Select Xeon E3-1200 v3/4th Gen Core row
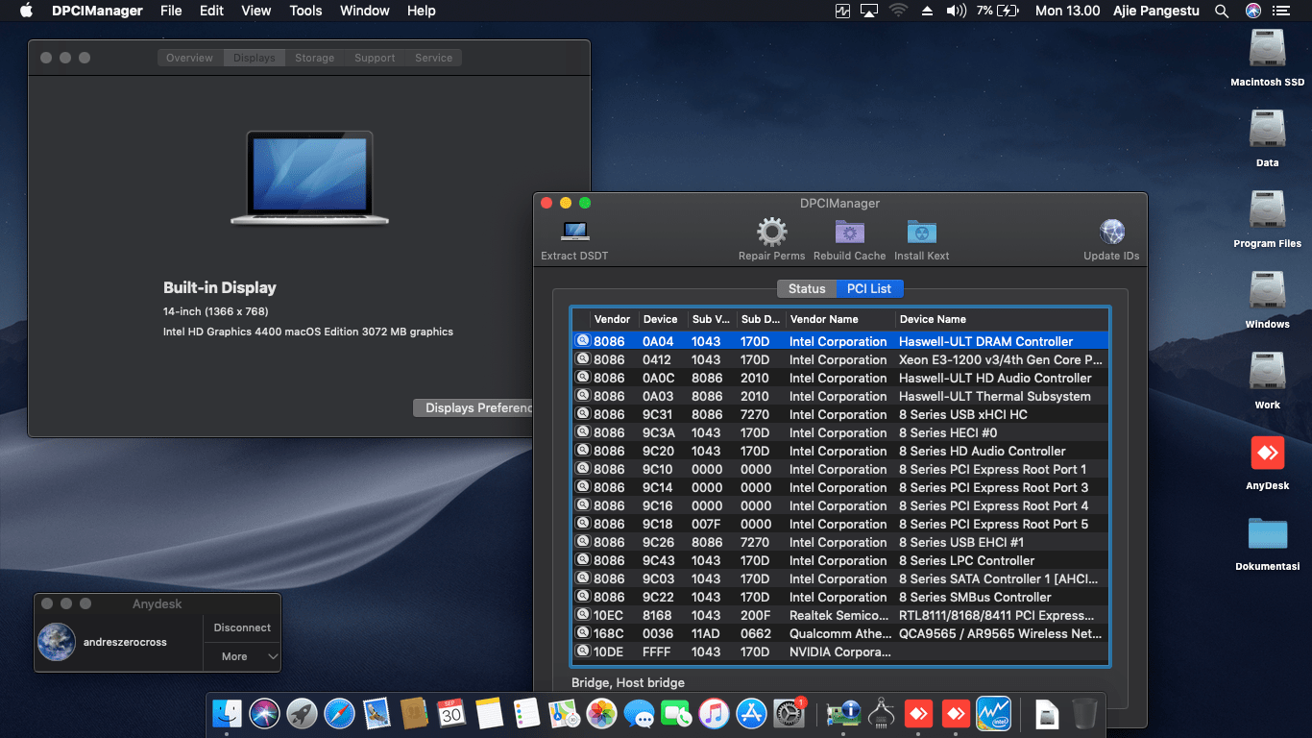 (x=840, y=359)
